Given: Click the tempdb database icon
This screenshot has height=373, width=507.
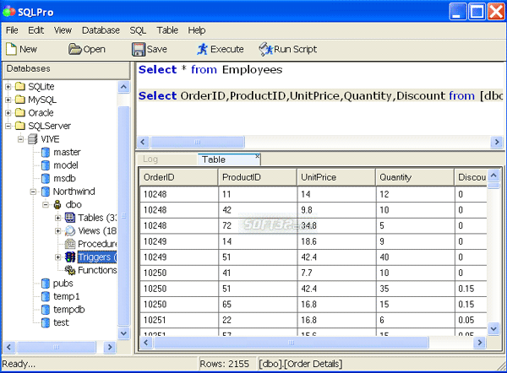Looking at the screenshot, I should [46, 310].
